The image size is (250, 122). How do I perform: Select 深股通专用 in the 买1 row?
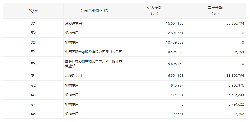point(73,23)
